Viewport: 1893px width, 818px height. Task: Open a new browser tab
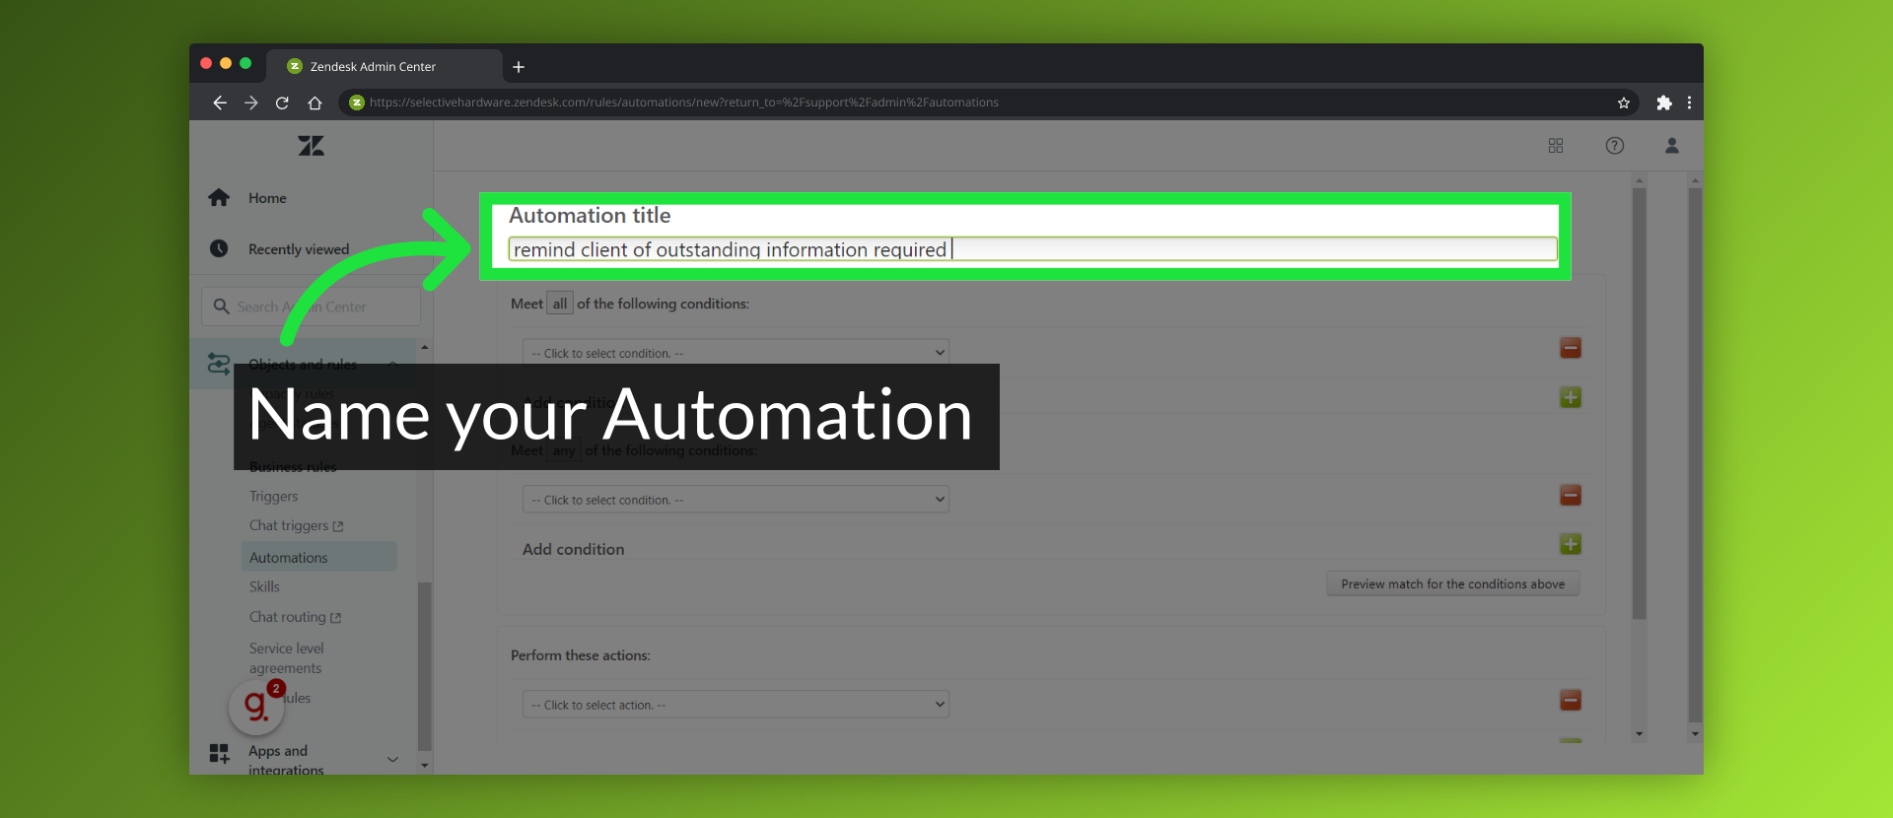(519, 67)
